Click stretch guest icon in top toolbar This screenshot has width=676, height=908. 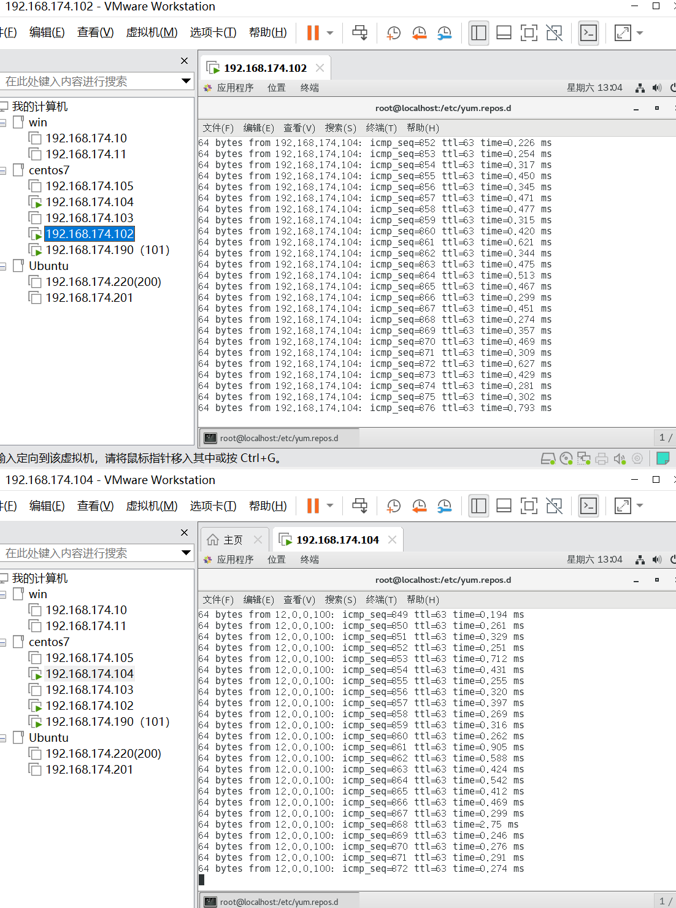(623, 33)
